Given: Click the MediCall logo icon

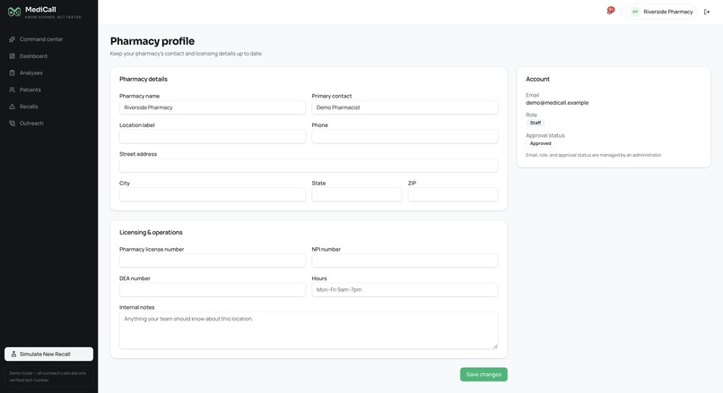Looking at the screenshot, I should pos(14,12).
